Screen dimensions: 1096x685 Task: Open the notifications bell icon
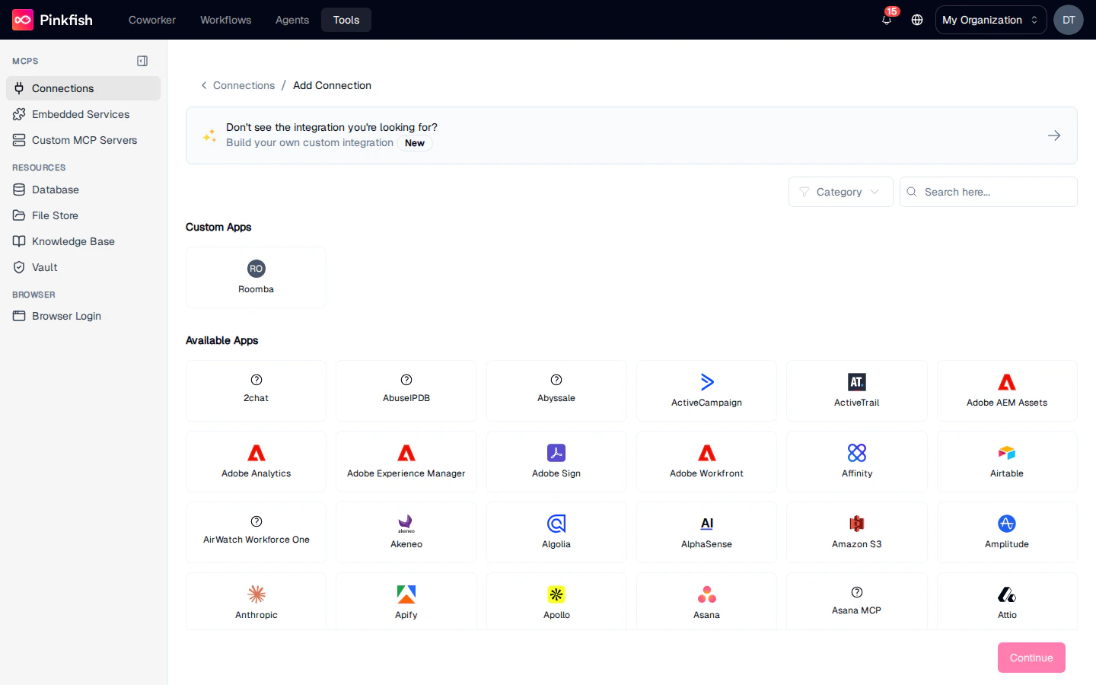886,20
